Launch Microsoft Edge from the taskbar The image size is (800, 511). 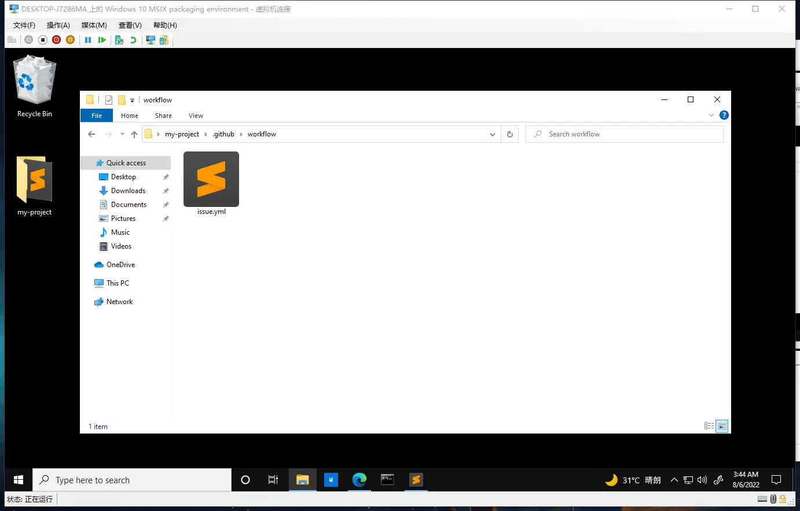(x=359, y=480)
